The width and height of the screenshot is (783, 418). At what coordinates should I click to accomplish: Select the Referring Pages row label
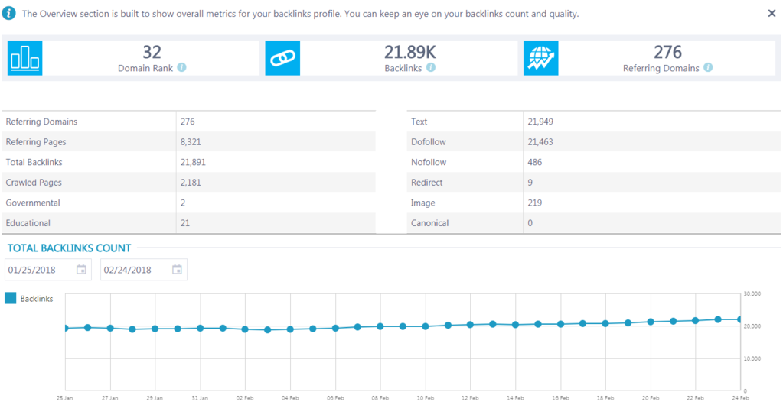click(x=36, y=142)
